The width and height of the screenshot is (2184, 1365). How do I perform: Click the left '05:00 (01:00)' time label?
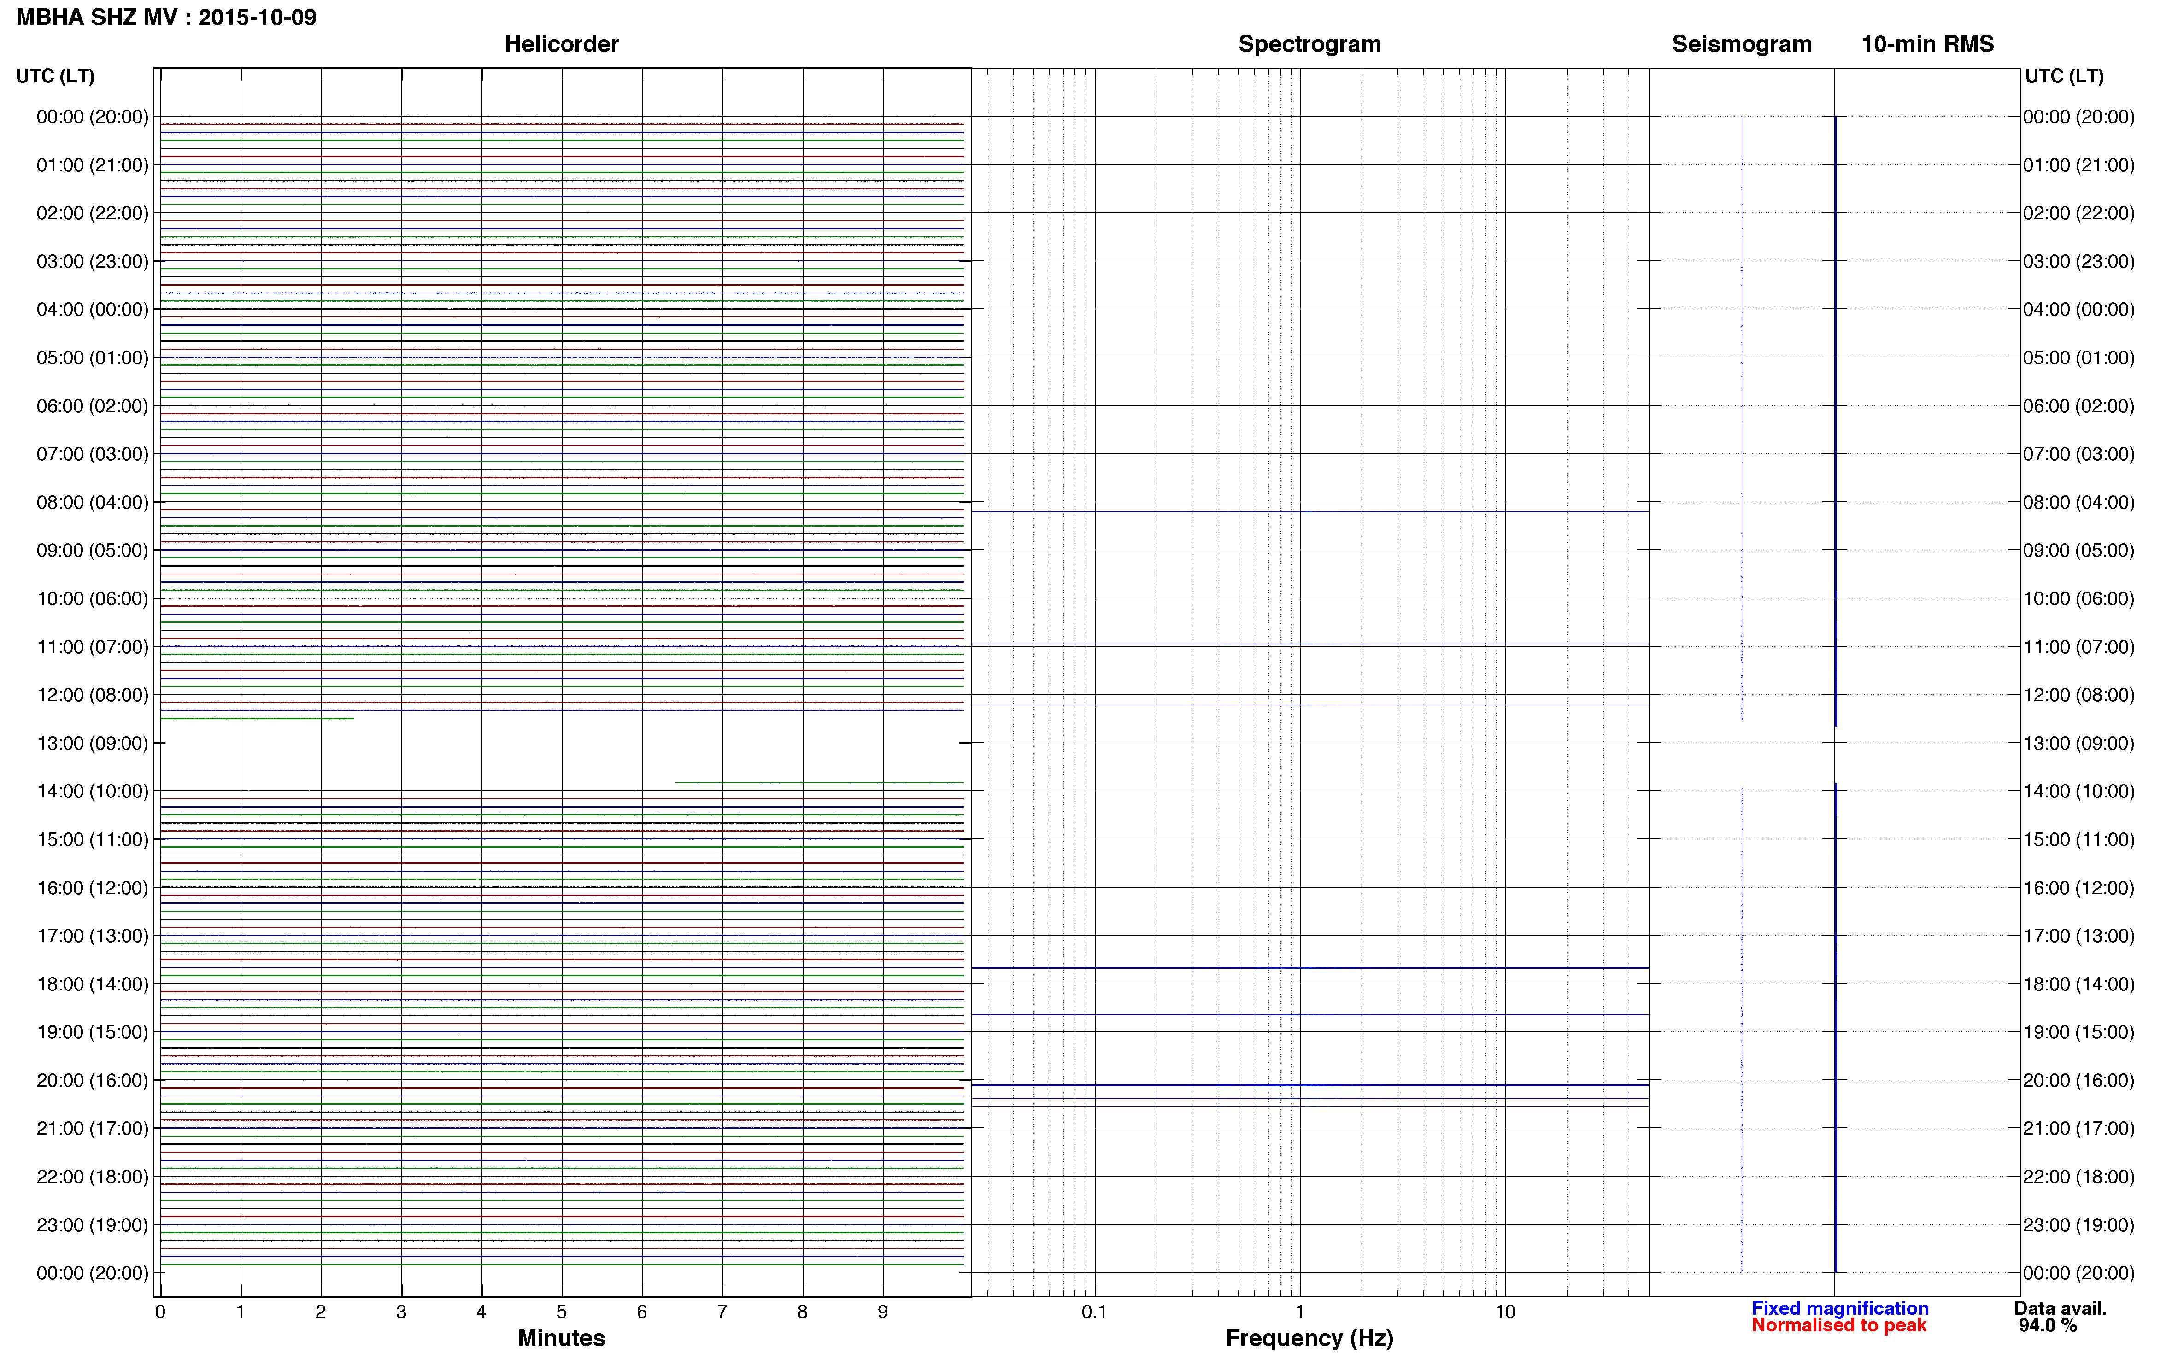click(92, 357)
